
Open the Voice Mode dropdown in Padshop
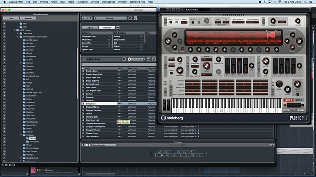click(238, 22)
